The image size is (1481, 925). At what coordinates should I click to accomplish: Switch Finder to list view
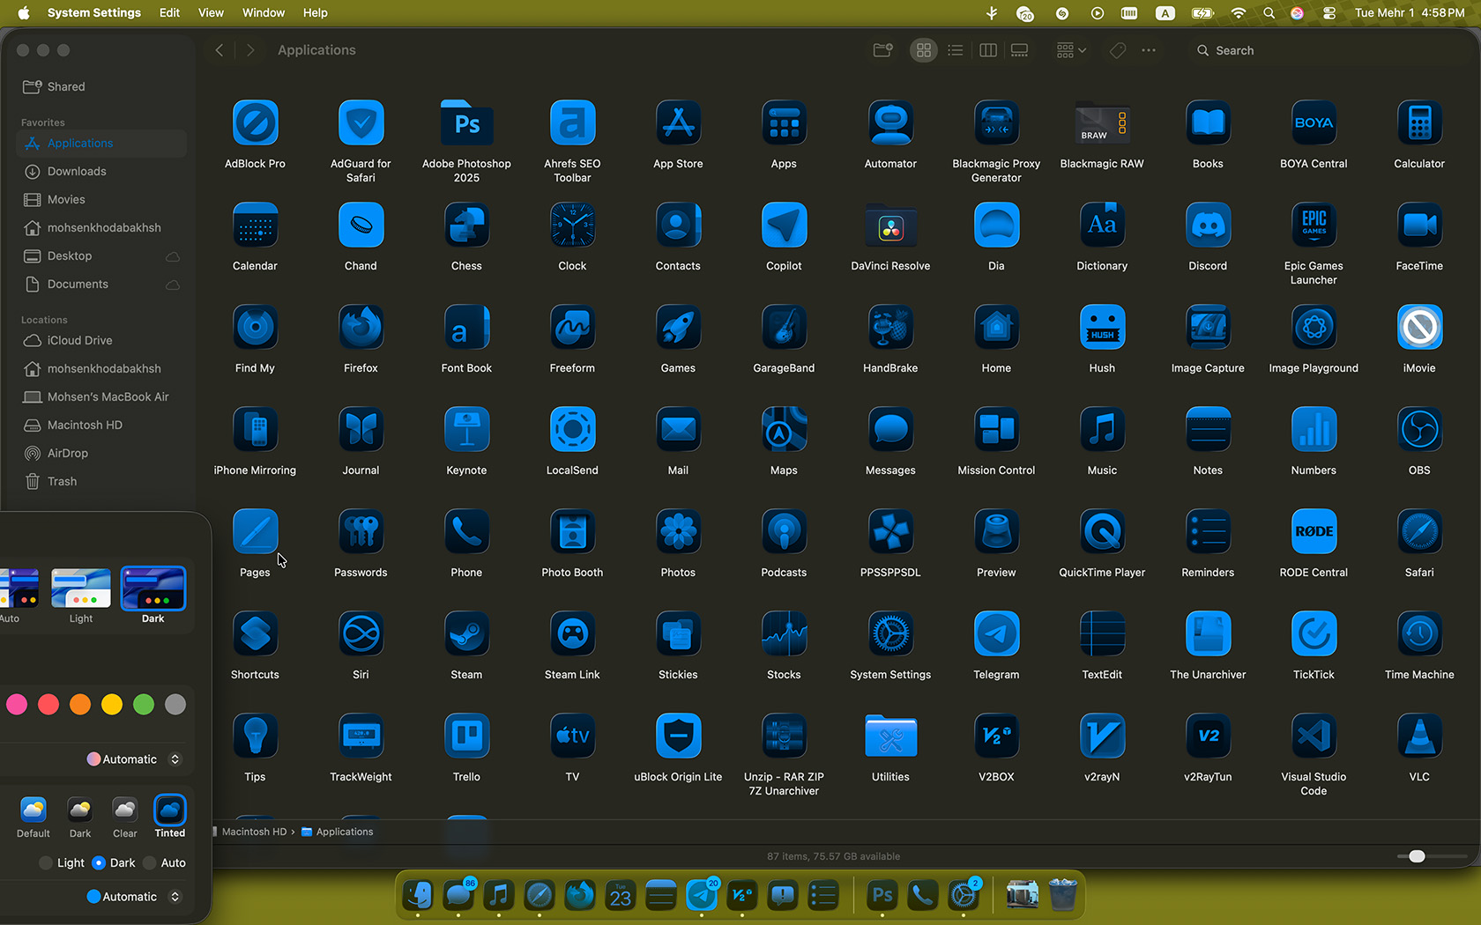956,50
